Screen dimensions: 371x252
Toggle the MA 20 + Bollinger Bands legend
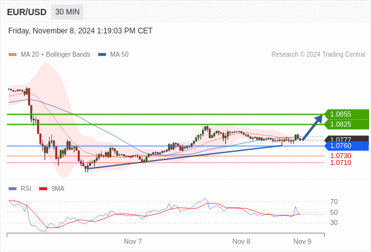(x=49, y=55)
